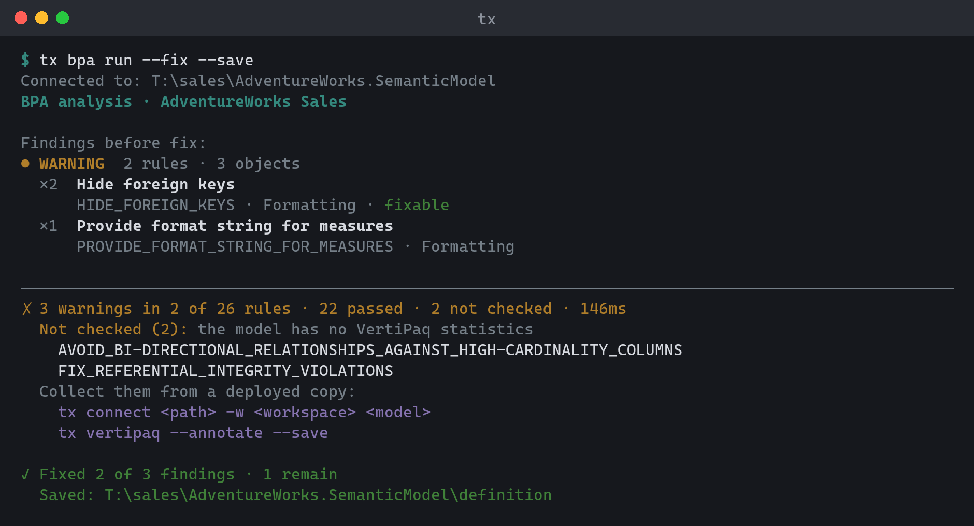974x526 pixels.
Task: Select "Provide format string for measures" rule name
Action: pyautogui.click(x=235, y=226)
